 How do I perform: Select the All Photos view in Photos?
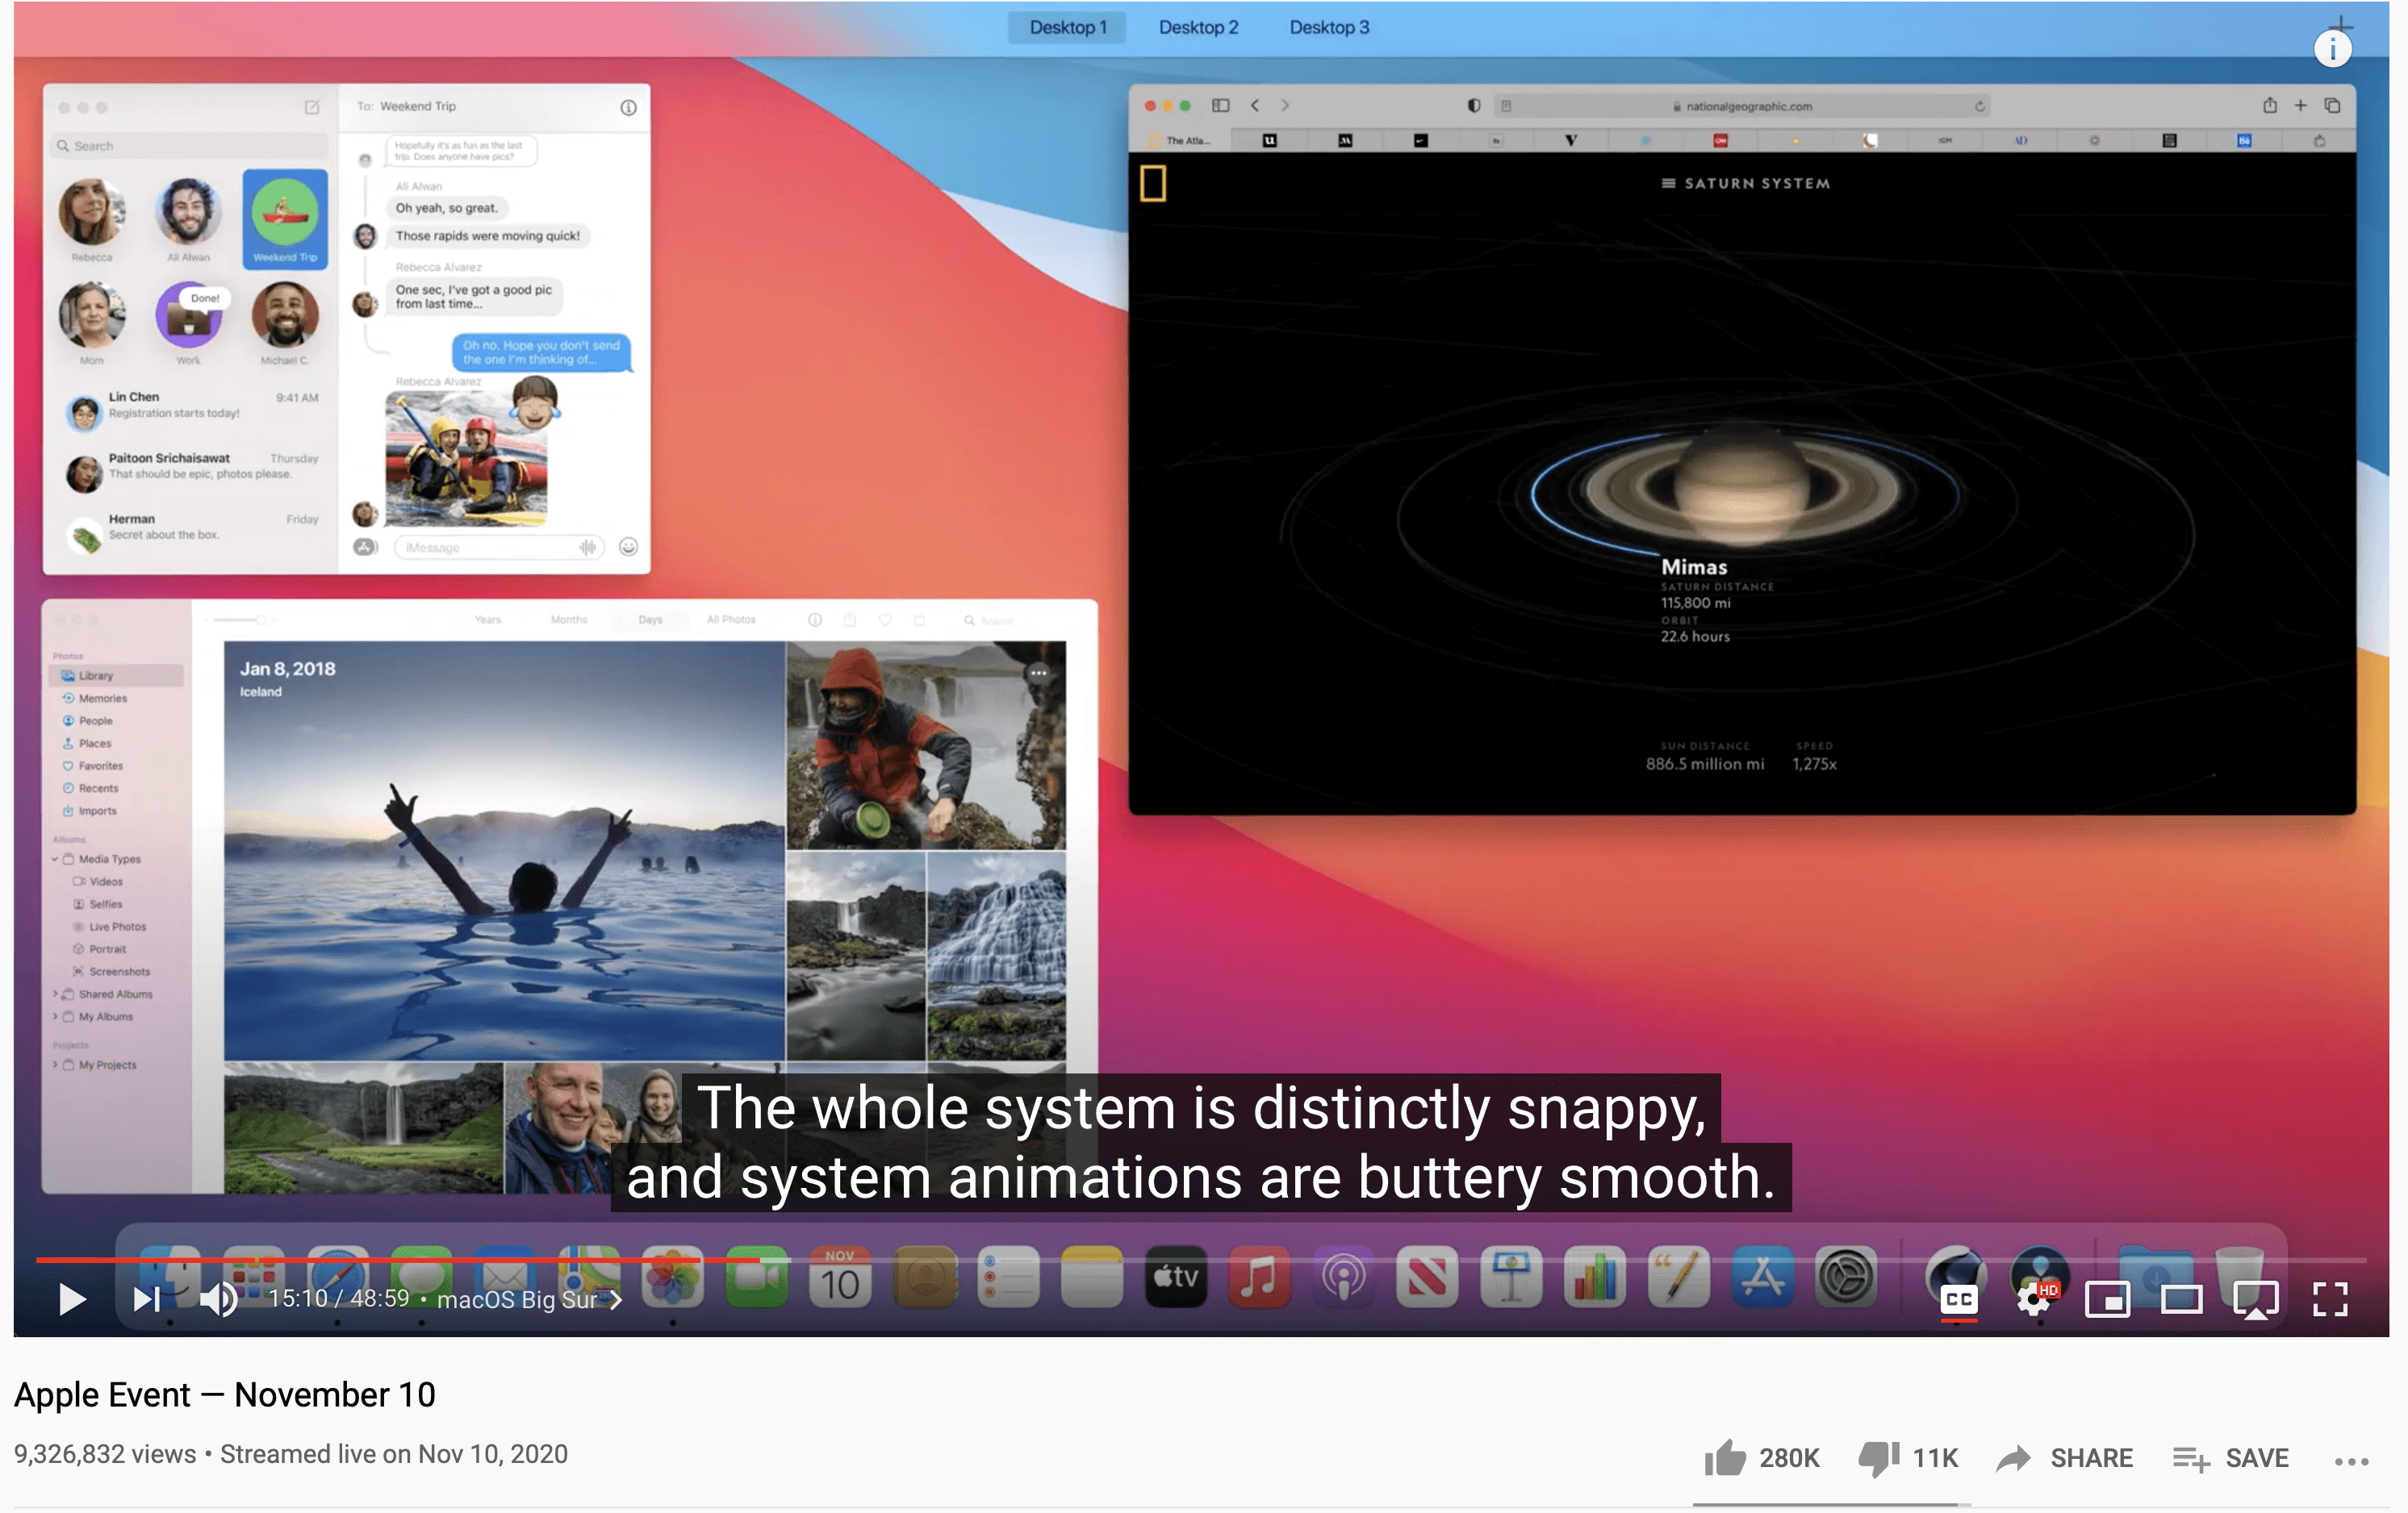tap(731, 620)
